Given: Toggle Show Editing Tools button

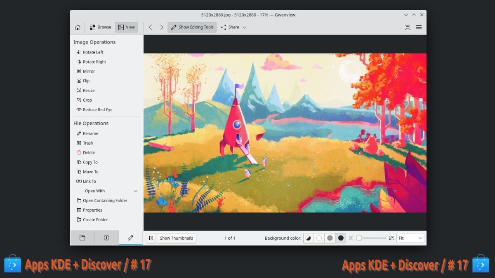Looking at the screenshot, I should pos(192,27).
